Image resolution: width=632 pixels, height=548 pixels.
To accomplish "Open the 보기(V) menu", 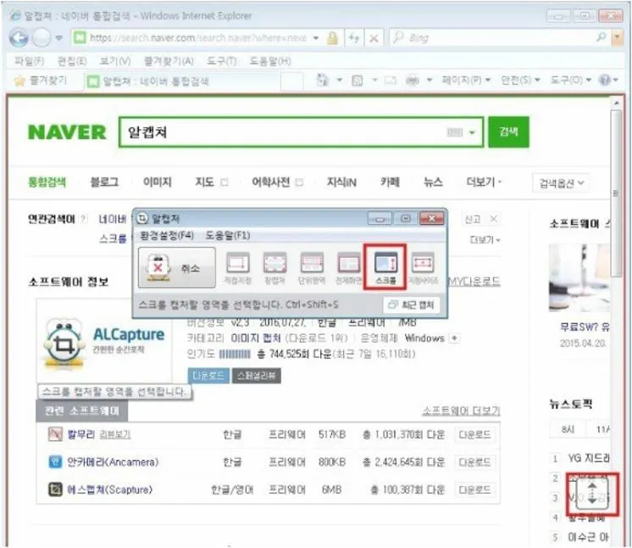I will click(115, 61).
